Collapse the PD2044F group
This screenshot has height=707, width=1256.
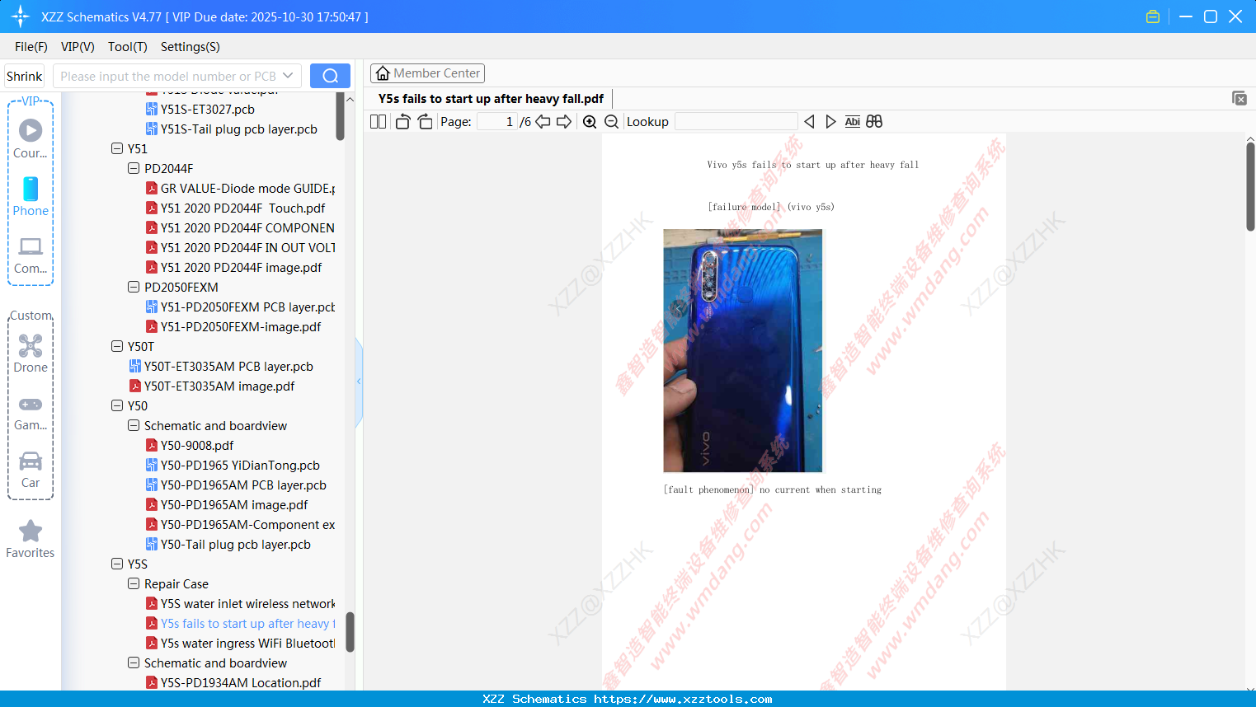coord(134,168)
